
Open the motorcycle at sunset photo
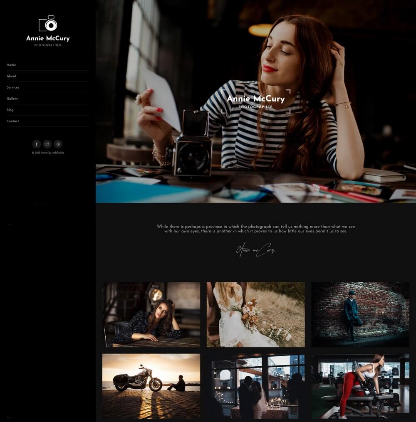pos(151,386)
